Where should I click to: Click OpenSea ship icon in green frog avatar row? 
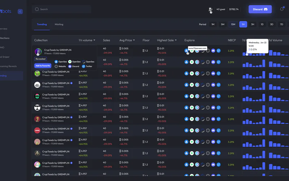click(186, 73)
